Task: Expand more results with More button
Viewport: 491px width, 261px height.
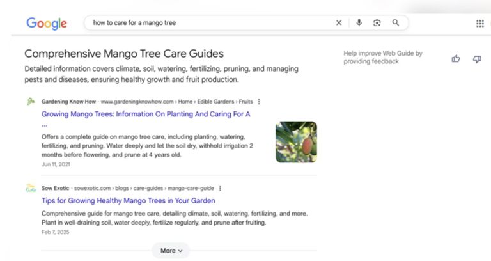Action: pos(171,251)
